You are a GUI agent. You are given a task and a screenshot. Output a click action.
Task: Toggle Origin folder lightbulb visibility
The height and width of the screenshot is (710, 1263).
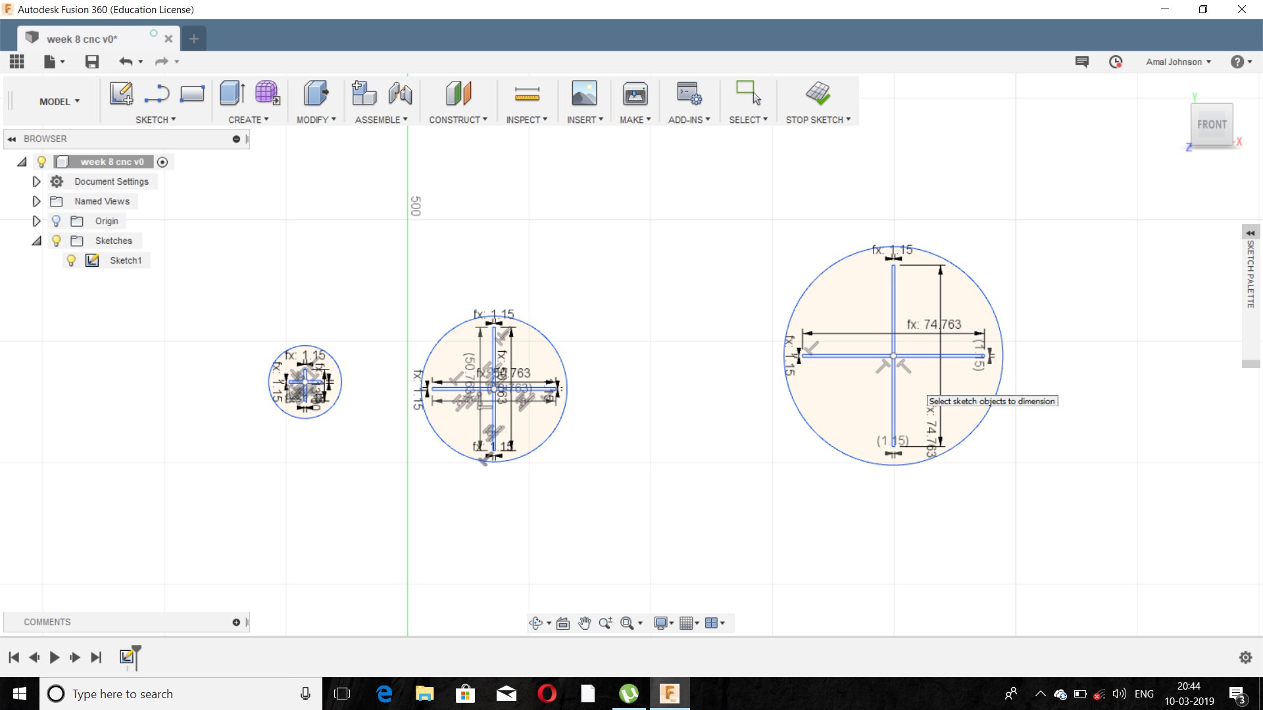tap(56, 221)
